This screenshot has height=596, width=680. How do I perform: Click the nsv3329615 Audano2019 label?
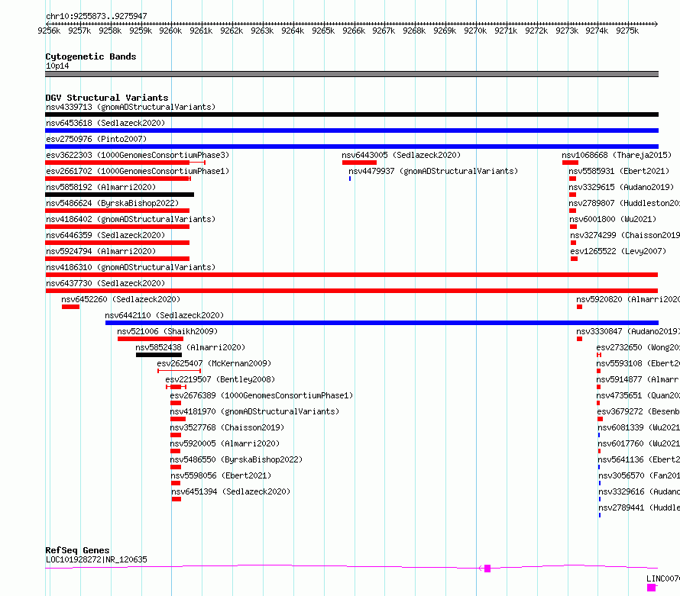pos(621,187)
